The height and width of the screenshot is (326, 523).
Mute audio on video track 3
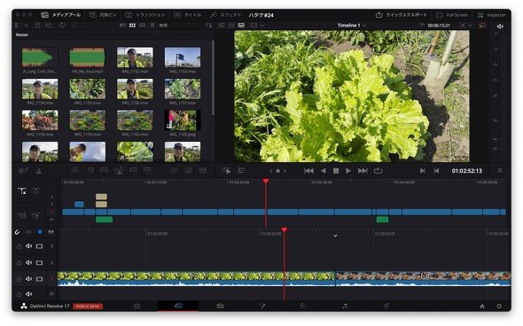pyautogui.click(x=29, y=246)
